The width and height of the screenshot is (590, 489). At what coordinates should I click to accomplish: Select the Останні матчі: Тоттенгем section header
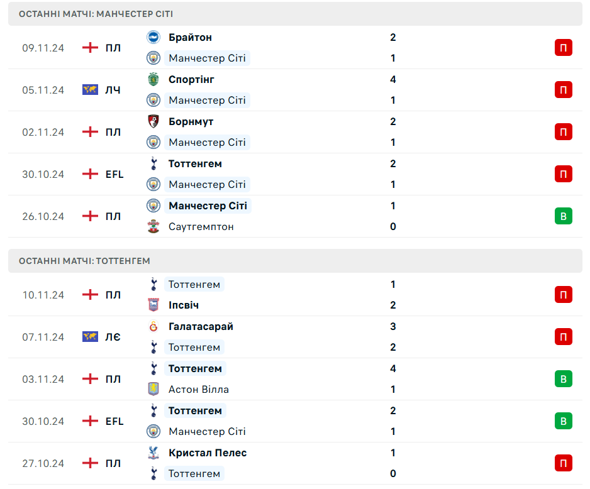(x=295, y=261)
